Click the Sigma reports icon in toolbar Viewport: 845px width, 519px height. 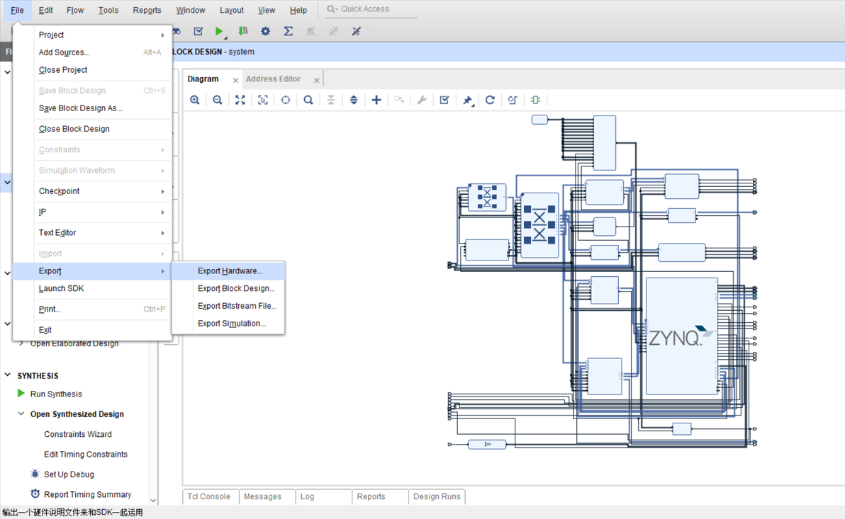289,31
